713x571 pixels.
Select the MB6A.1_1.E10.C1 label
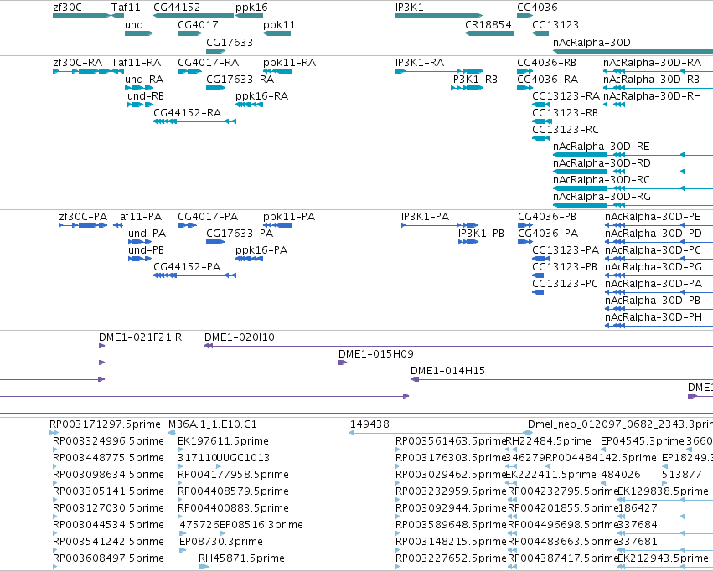click(x=213, y=424)
